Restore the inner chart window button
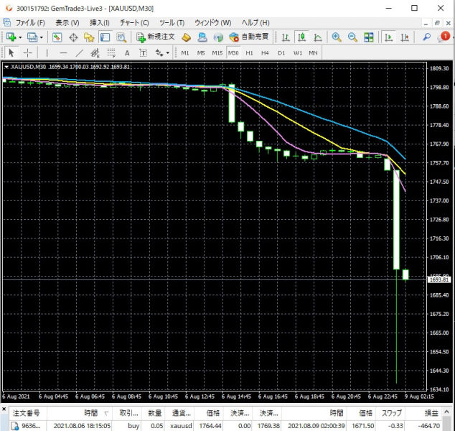 point(437,23)
